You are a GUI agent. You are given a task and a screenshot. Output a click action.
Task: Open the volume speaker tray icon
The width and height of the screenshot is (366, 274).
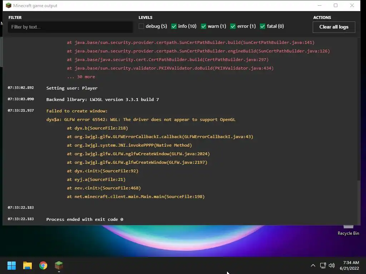(x=331, y=265)
